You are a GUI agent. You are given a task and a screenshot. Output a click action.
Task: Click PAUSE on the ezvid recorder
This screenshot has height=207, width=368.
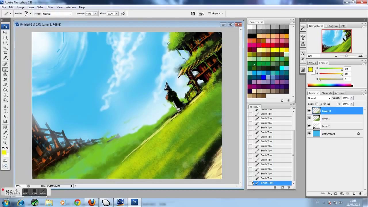pos(26,192)
